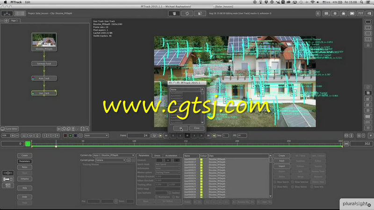The image size is (374, 210).
Task: Switch to the Parameters tab
Action: (144, 155)
